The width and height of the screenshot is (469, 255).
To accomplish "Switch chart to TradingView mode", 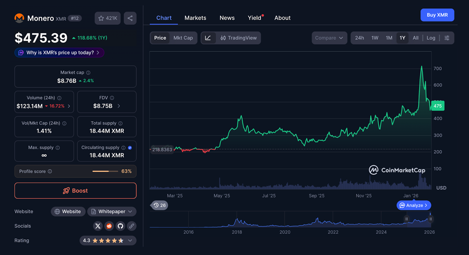I will pos(238,38).
